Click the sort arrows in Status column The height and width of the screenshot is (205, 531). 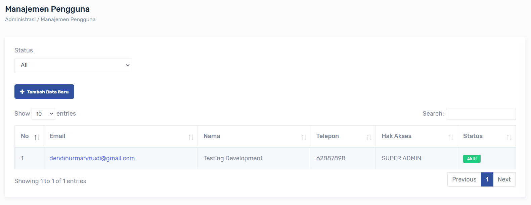coord(509,137)
